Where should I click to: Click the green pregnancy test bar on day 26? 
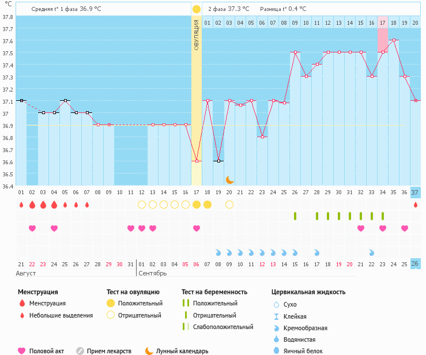coord(295,216)
